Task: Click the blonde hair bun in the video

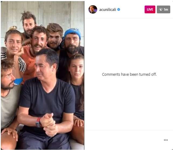Action: [x=13, y=28]
